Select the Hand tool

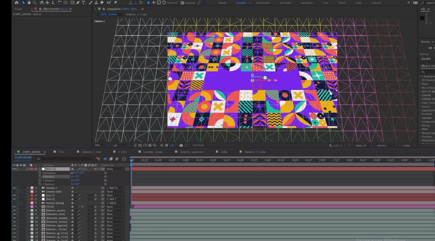[29, 3]
